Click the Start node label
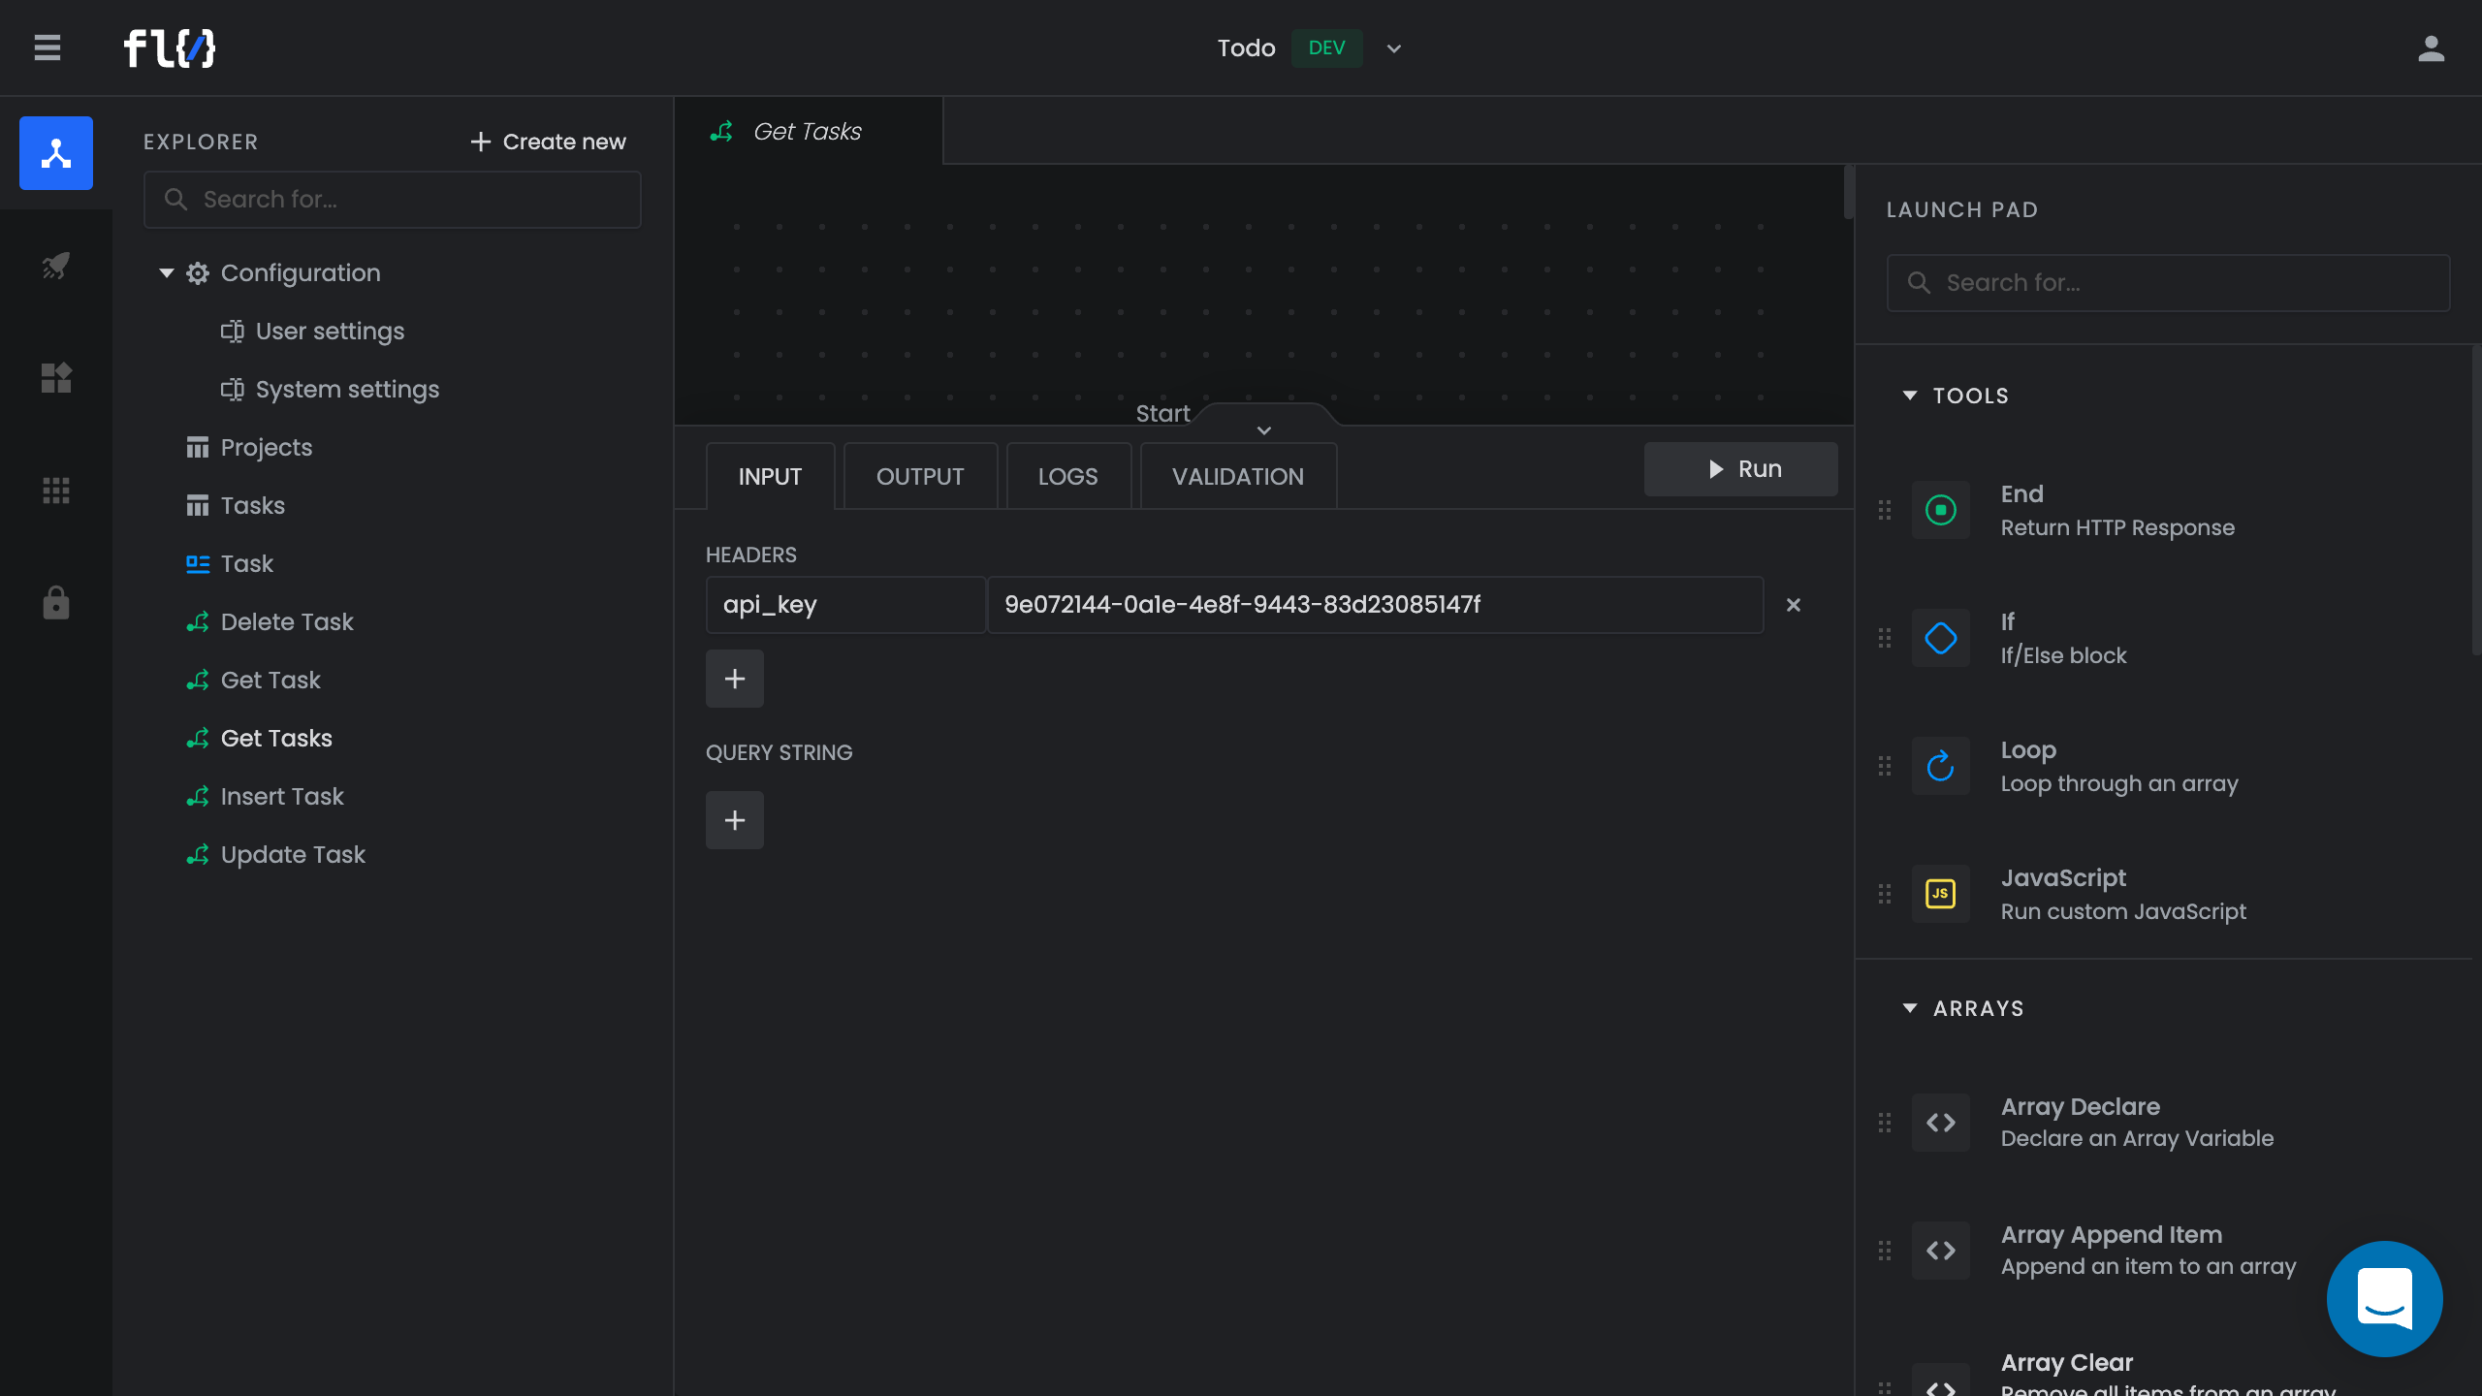The image size is (2482, 1396). coord(1162,414)
